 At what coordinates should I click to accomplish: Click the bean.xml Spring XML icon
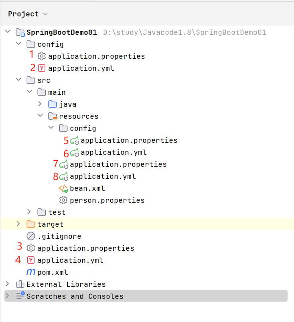point(63,188)
